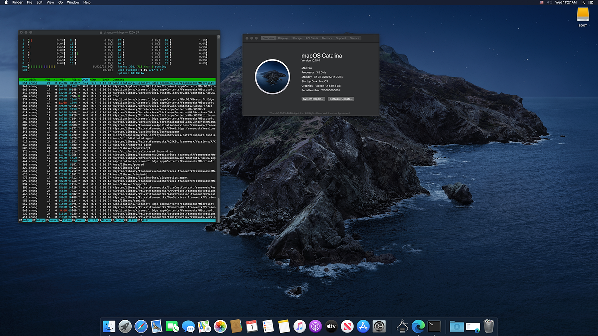The width and height of the screenshot is (598, 336).
Task: Open input source flag menu in menu bar
Action: pos(542,2)
